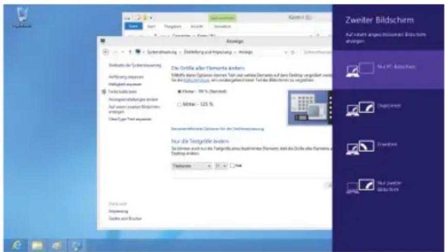Open 'Auflösung anpassen' sidebar link

(x=126, y=77)
